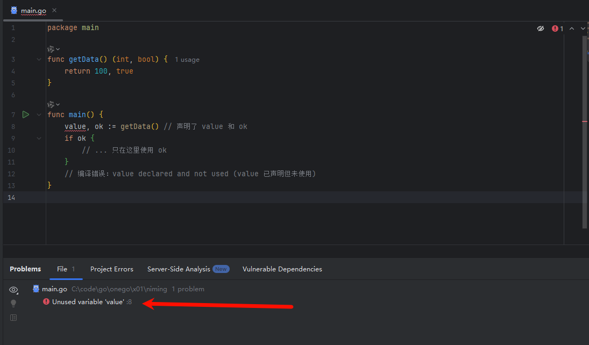This screenshot has height=345, width=589.
Task: Click the underlined 'value' variable on line 8
Action: point(75,126)
